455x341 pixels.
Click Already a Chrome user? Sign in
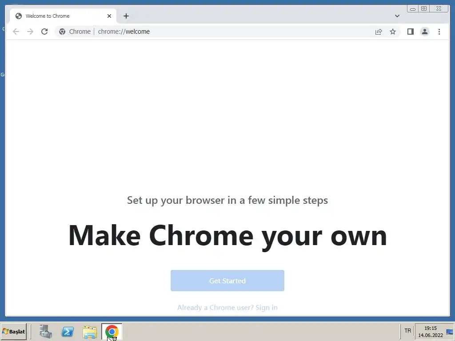click(x=227, y=307)
